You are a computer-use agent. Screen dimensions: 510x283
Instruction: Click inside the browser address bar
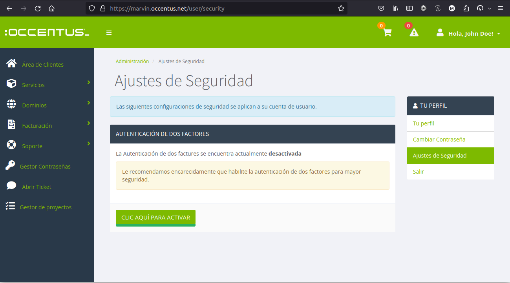216,8
